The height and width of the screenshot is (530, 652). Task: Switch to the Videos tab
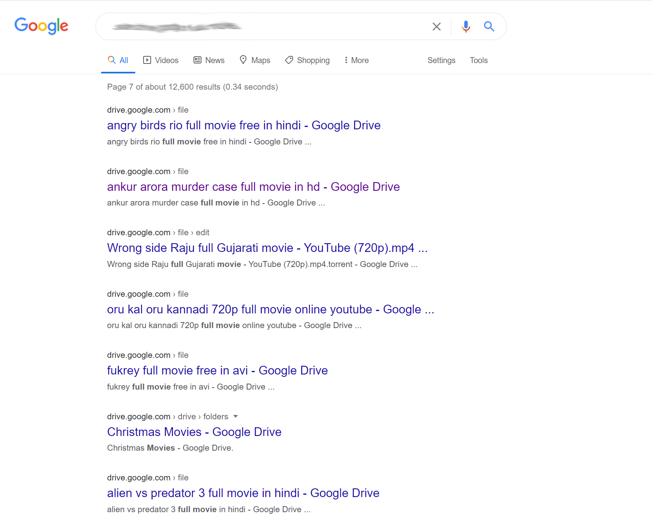pos(161,60)
